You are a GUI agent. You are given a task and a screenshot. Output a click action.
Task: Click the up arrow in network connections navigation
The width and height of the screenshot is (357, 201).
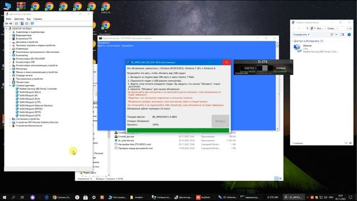pyautogui.click(x=307, y=28)
